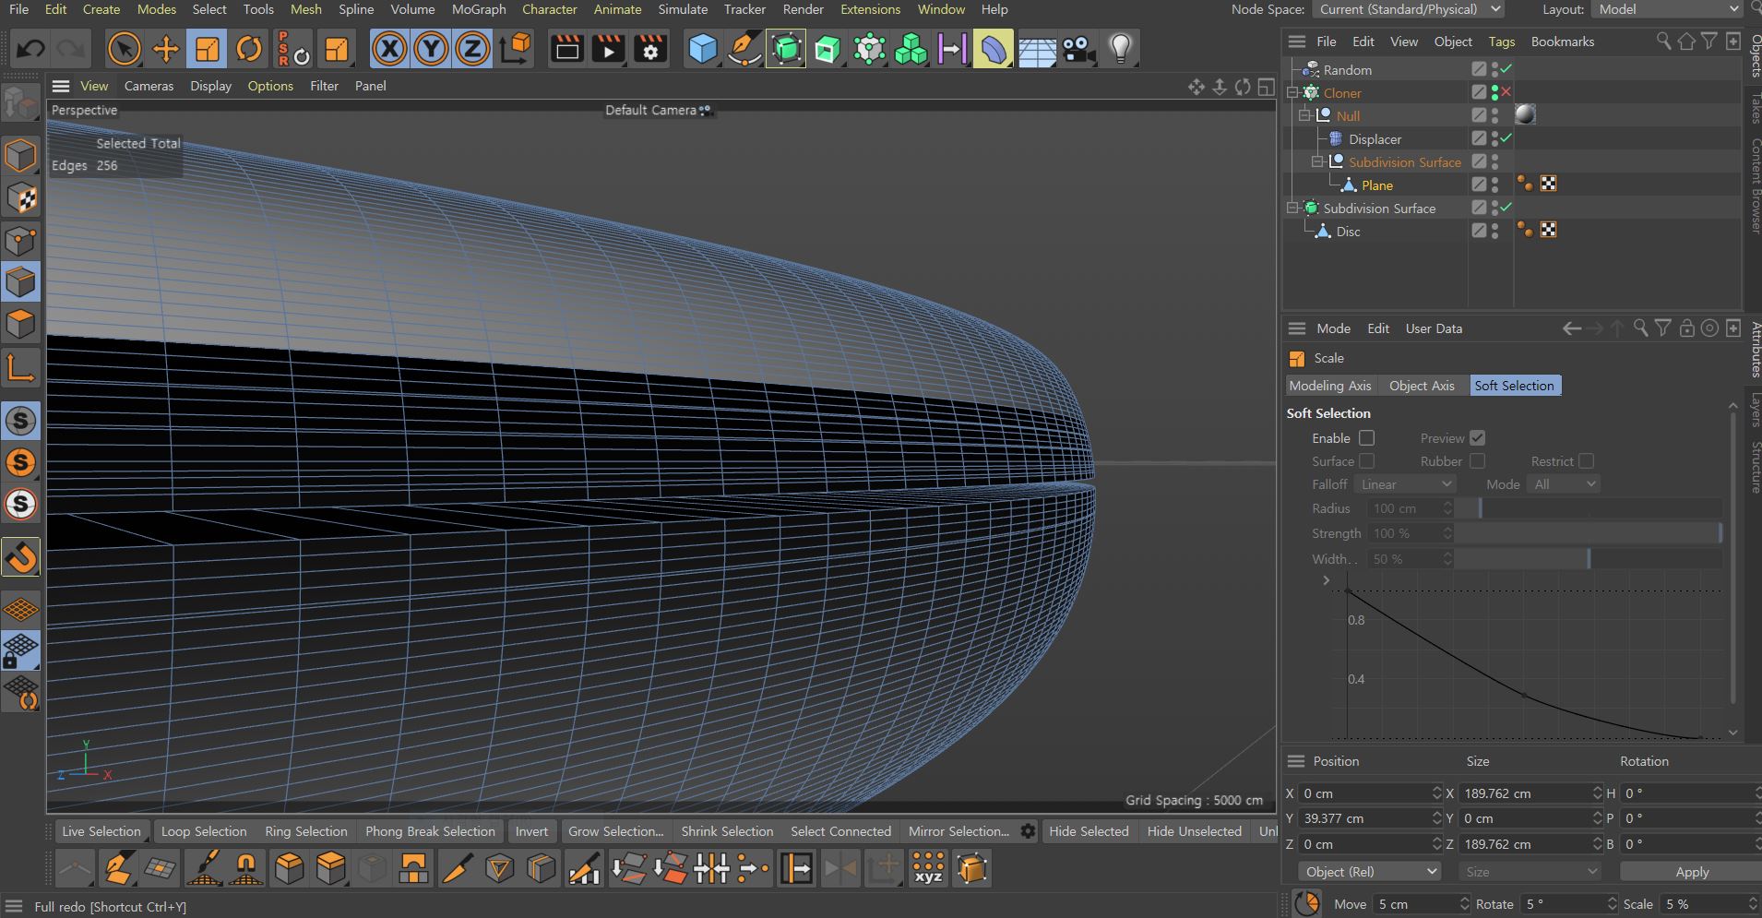Adjust the Radius slider
This screenshot has height=918, width=1762.
pyautogui.click(x=1589, y=508)
